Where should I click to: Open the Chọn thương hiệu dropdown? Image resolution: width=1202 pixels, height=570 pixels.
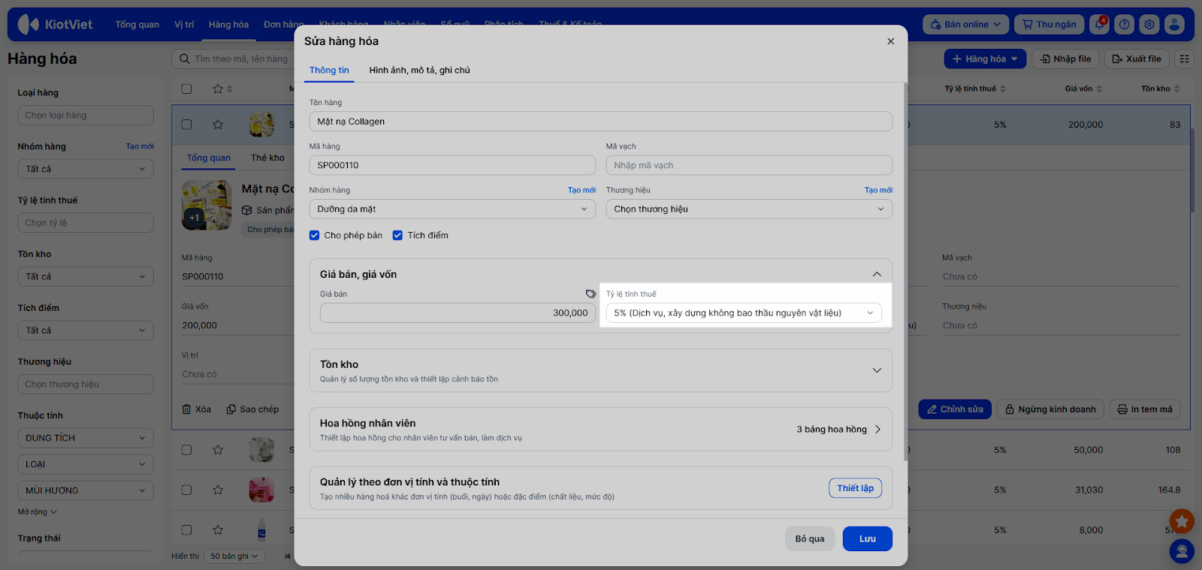click(749, 210)
